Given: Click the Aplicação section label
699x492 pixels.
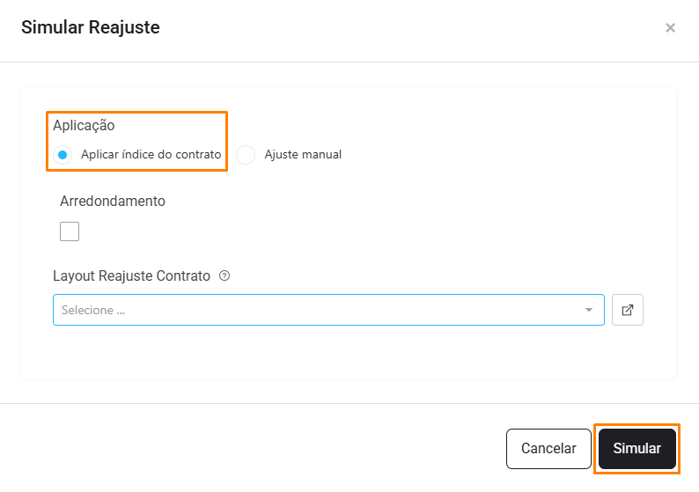Looking at the screenshot, I should click(84, 126).
